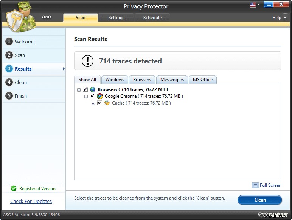
Task: Click the aso logo text
Action: (x=47, y=17)
